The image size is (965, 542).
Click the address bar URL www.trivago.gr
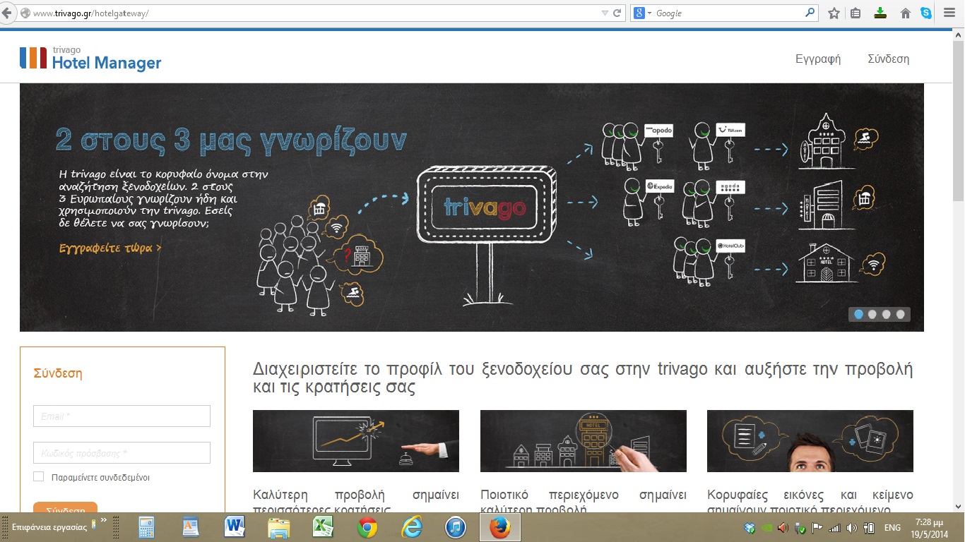coord(90,13)
